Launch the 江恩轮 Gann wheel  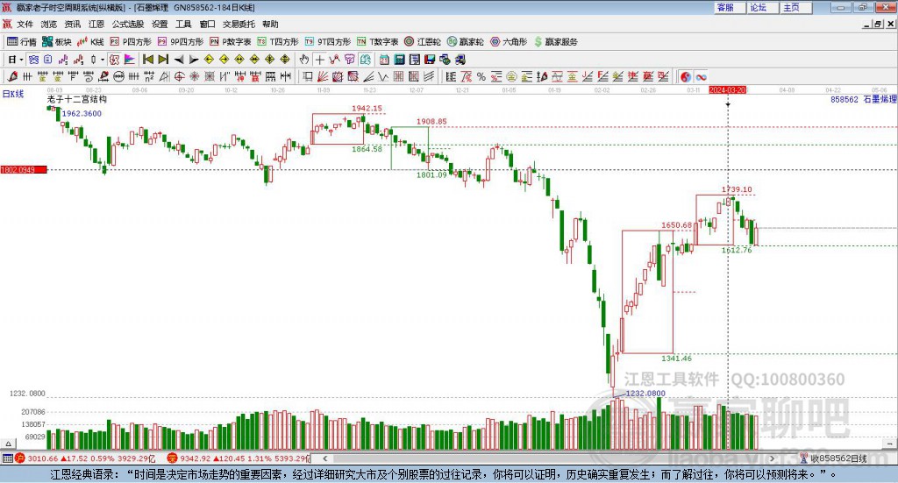(x=423, y=42)
